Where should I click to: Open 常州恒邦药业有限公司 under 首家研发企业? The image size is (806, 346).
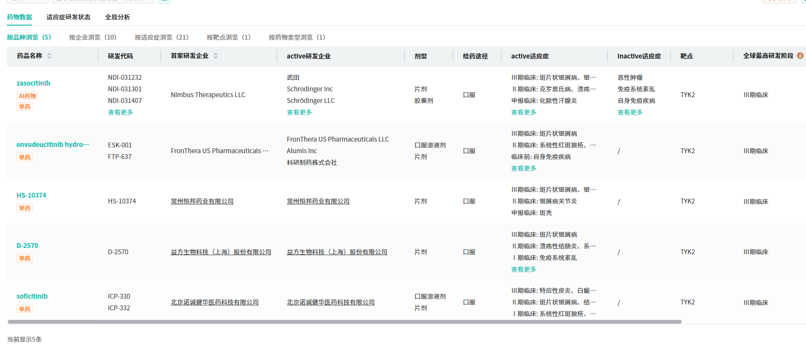click(202, 202)
